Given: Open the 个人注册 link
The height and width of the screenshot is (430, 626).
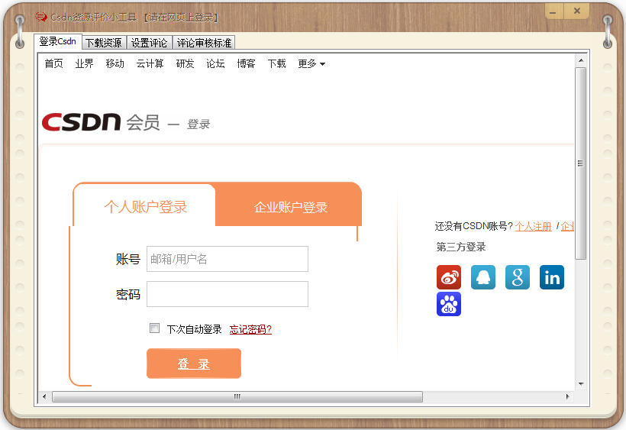Looking at the screenshot, I should point(534,226).
